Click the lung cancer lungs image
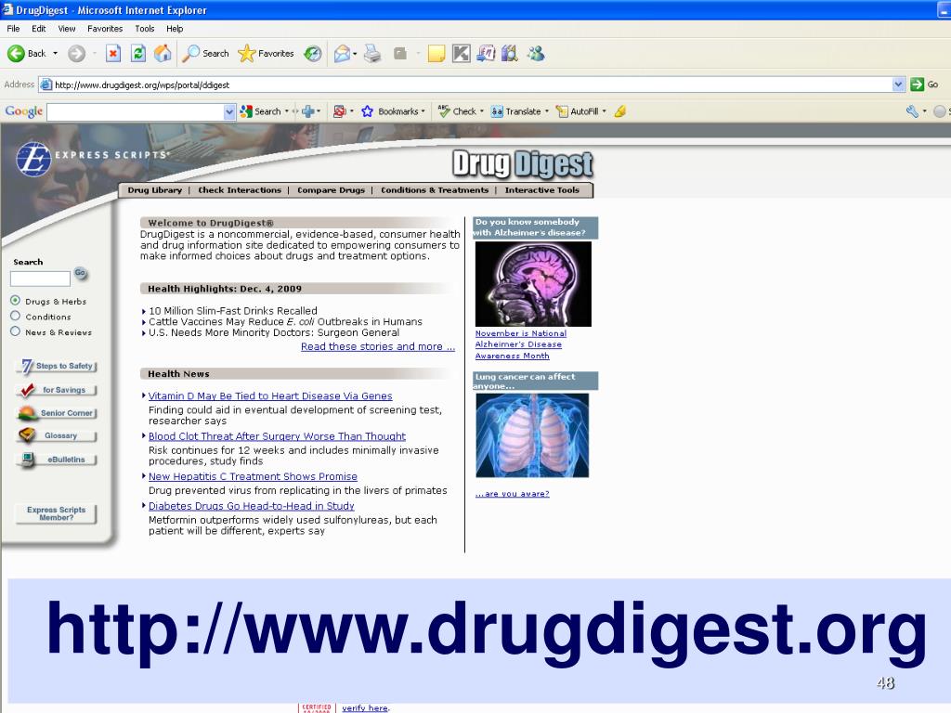The width and height of the screenshot is (951, 713). pos(532,435)
